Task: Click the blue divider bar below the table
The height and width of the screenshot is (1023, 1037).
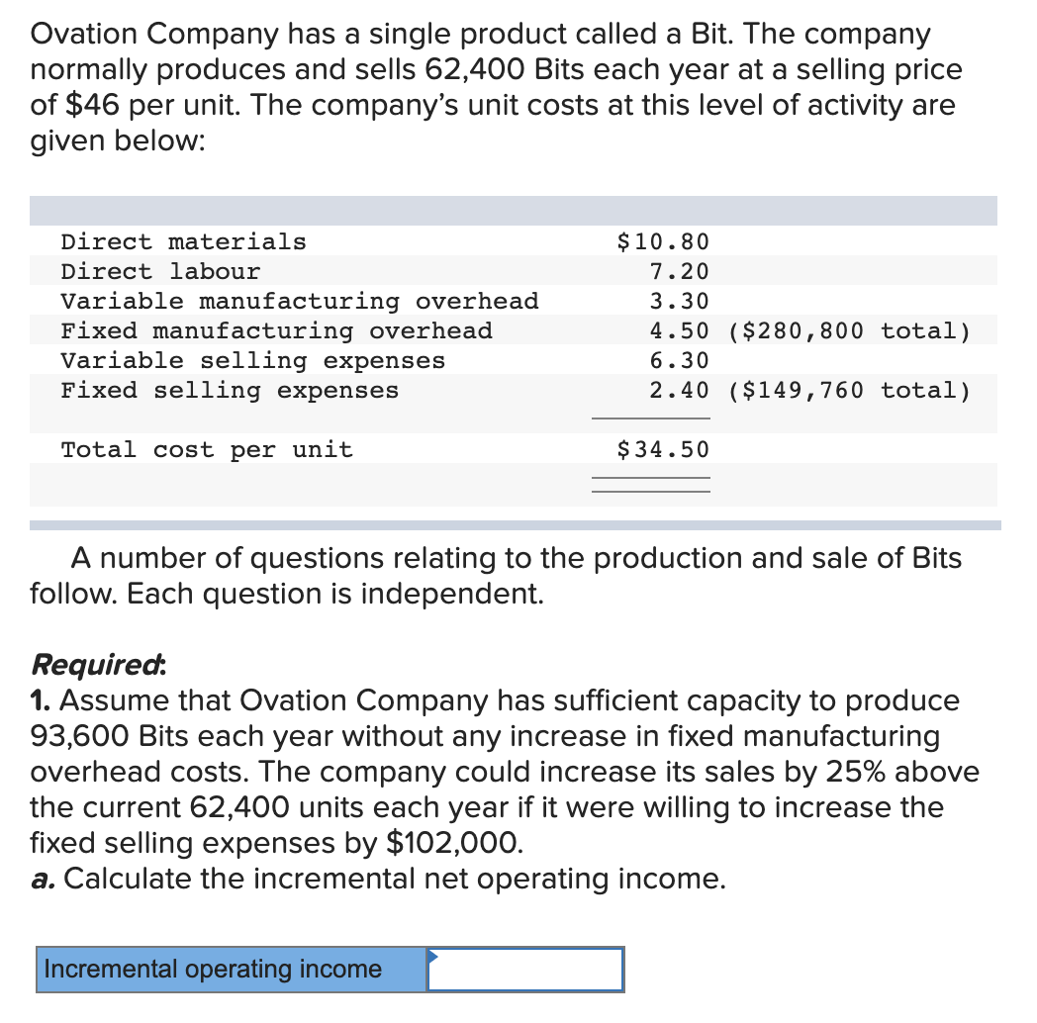Action: pyautogui.click(x=518, y=521)
